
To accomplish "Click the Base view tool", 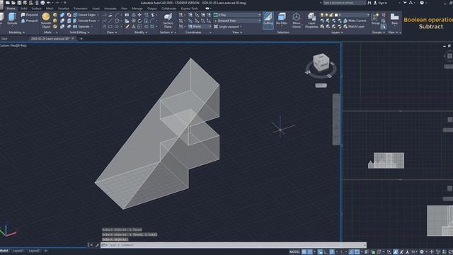I will pos(394,19).
